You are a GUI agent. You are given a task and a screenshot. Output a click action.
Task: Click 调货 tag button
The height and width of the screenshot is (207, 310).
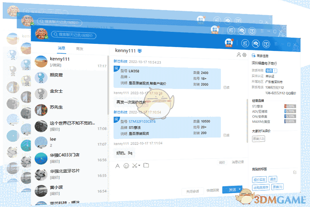click(273, 179)
